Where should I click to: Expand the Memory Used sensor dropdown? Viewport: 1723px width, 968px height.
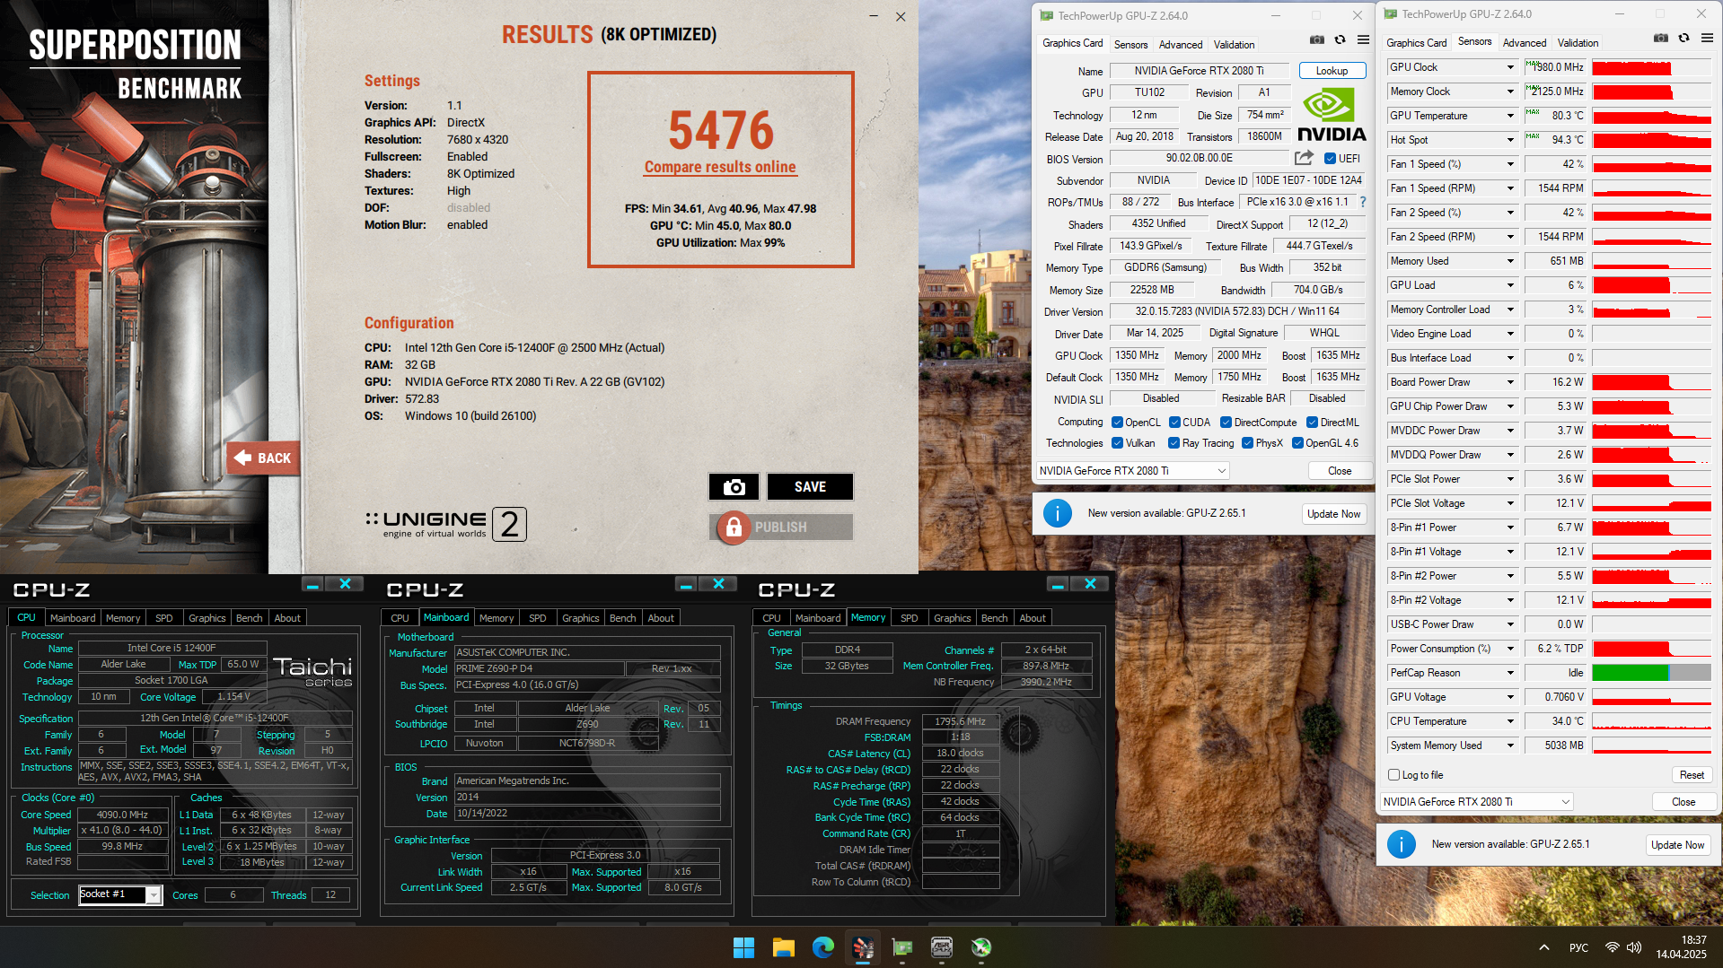click(1510, 261)
